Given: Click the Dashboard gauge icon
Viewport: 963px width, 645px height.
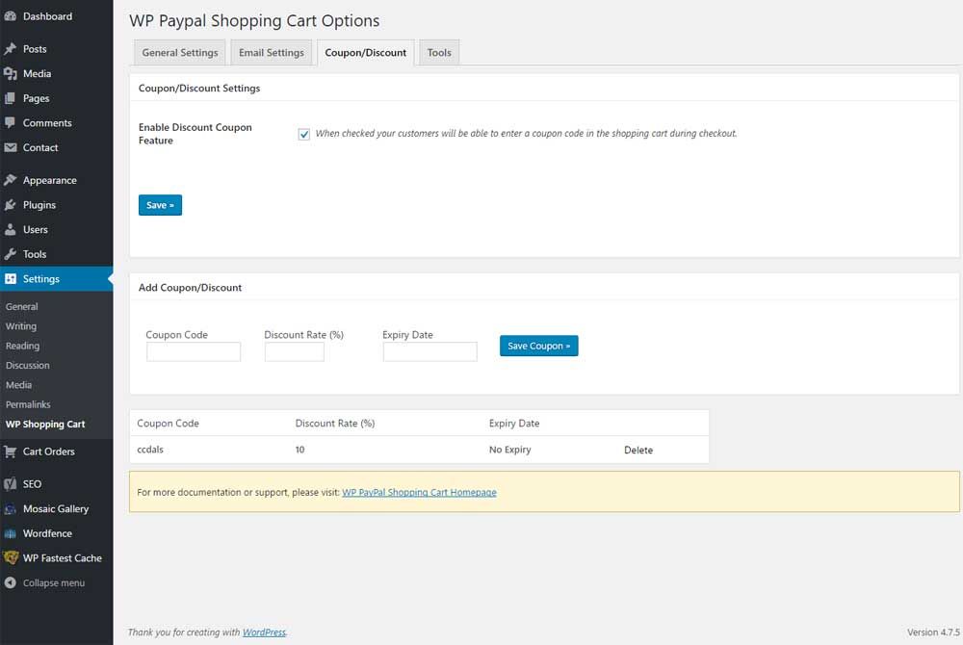Looking at the screenshot, I should point(10,16).
